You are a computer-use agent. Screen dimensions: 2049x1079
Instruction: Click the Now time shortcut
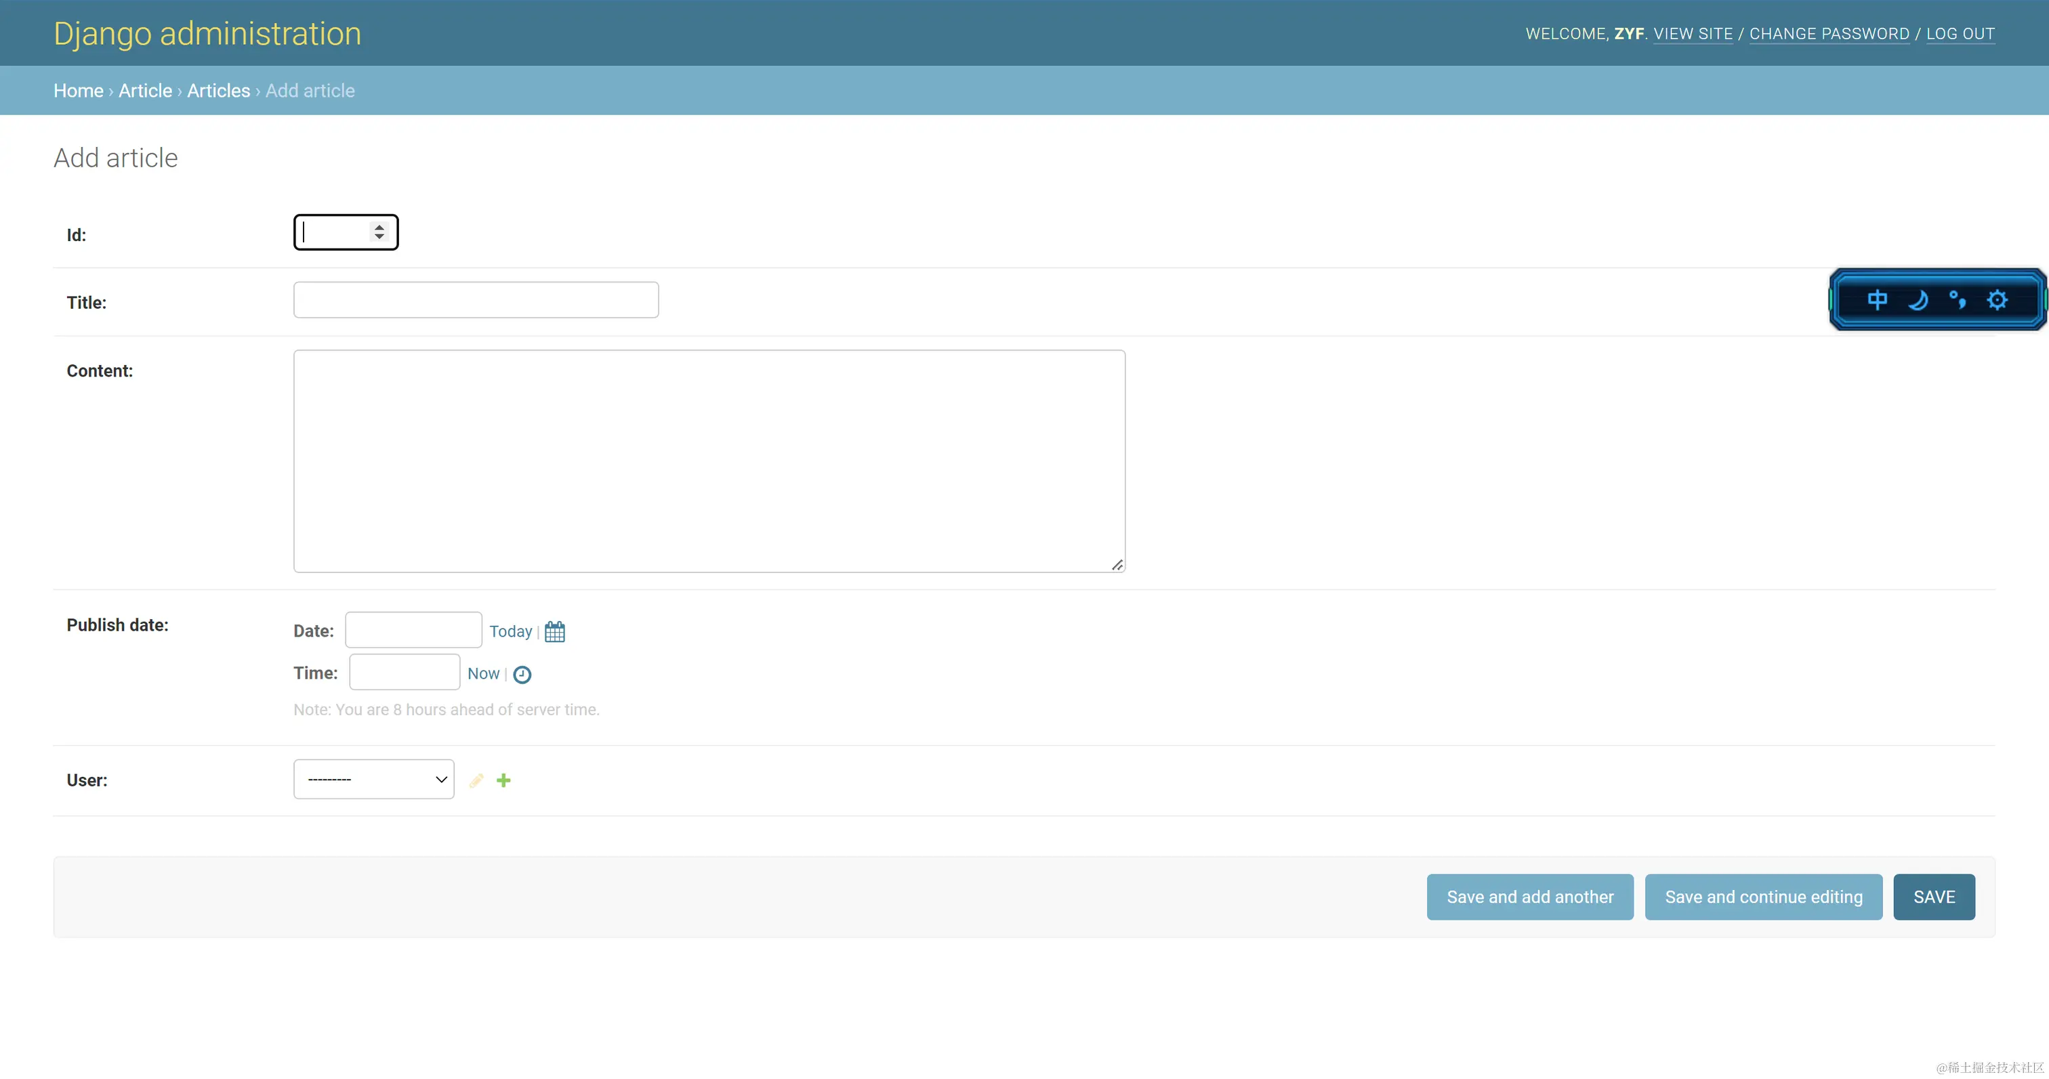pyautogui.click(x=483, y=673)
